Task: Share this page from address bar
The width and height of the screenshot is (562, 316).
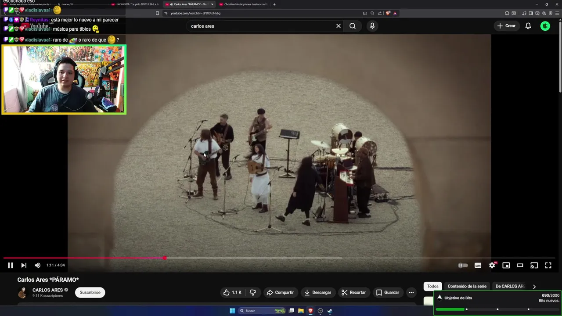Action: [x=380, y=13]
